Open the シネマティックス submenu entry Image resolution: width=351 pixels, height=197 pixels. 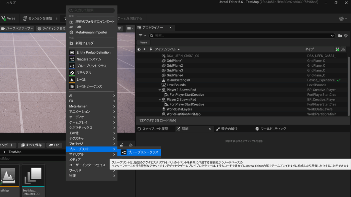click(x=92, y=128)
